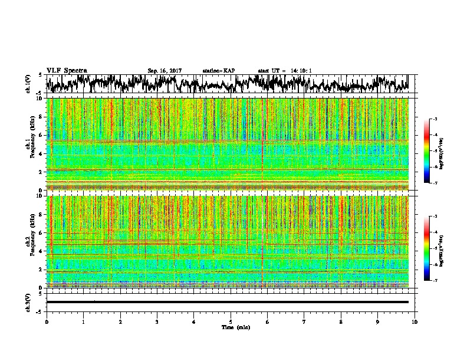Click the ch.1 spectrogram color scale bar
The image size is (467, 361).
point(426,151)
